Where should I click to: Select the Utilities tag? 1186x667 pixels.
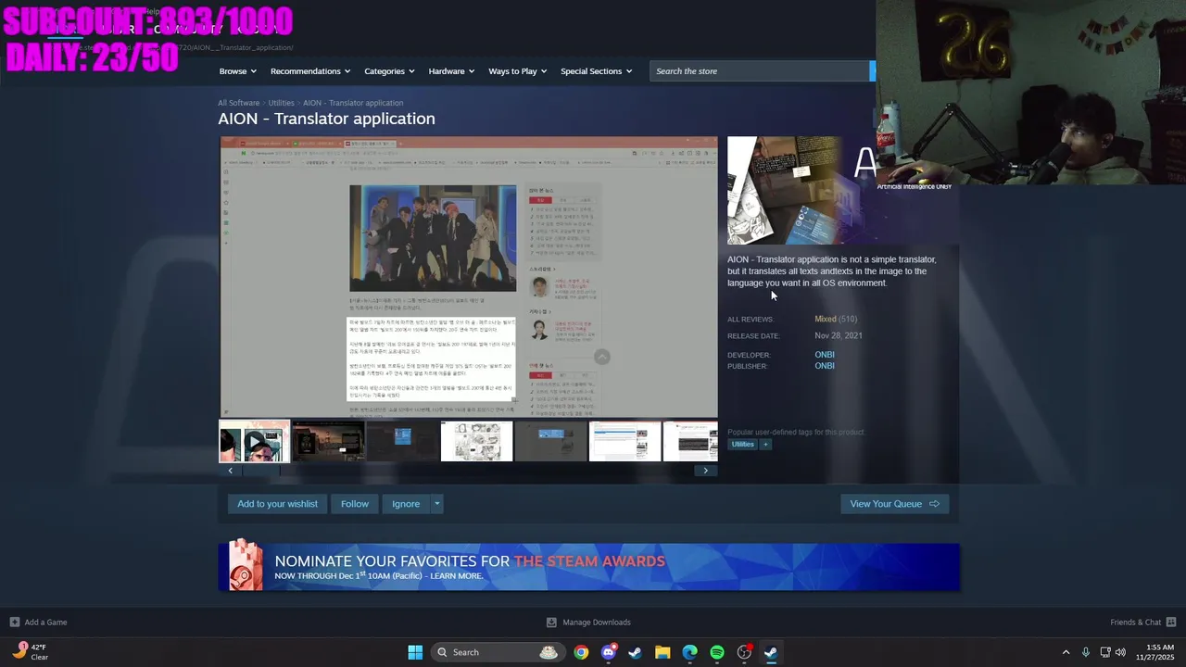(x=742, y=445)
